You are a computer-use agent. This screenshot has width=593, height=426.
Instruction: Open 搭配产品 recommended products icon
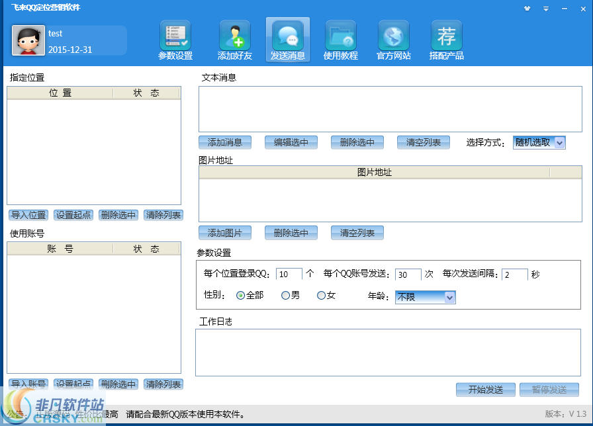[446, 40]
